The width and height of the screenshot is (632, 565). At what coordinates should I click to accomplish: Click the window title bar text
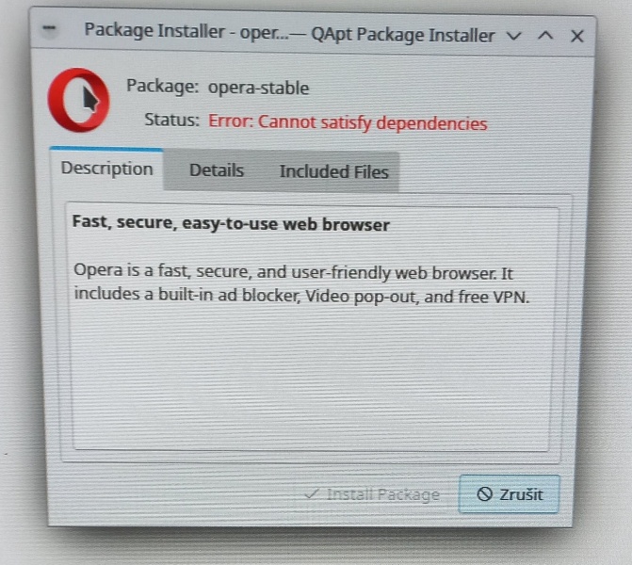click(289, 33)
